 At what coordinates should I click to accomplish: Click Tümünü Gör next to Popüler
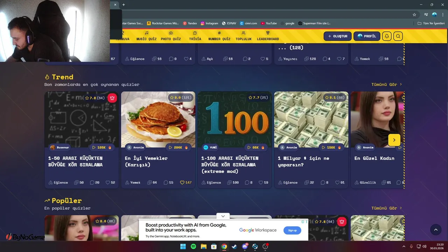[x=387, y=208]
